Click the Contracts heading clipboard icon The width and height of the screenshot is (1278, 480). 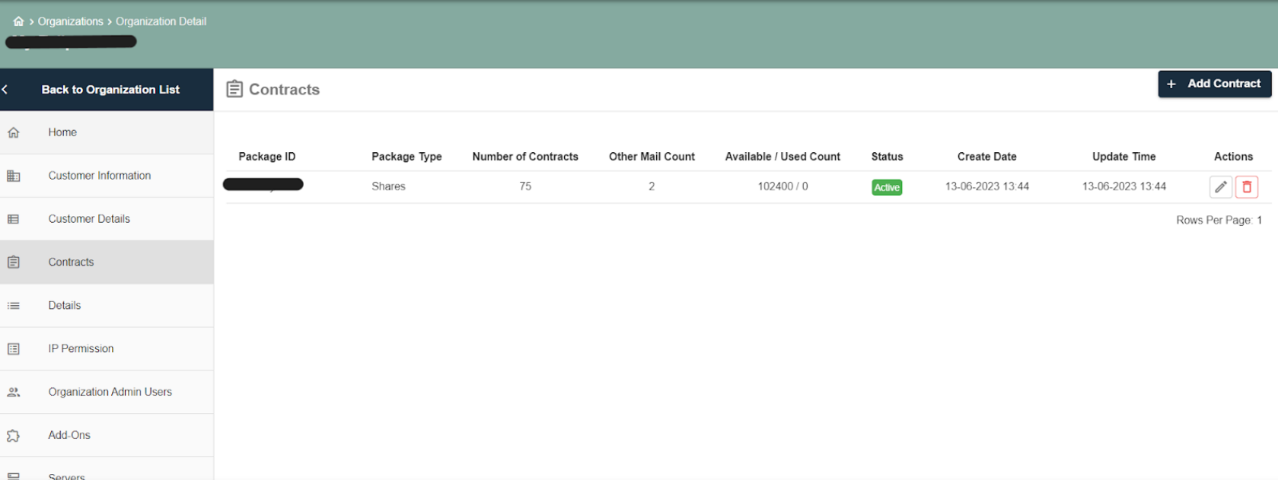pyautogui.click(x=234, y=89)
